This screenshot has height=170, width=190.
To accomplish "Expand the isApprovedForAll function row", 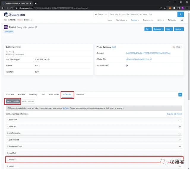I will tap(94, 146).
